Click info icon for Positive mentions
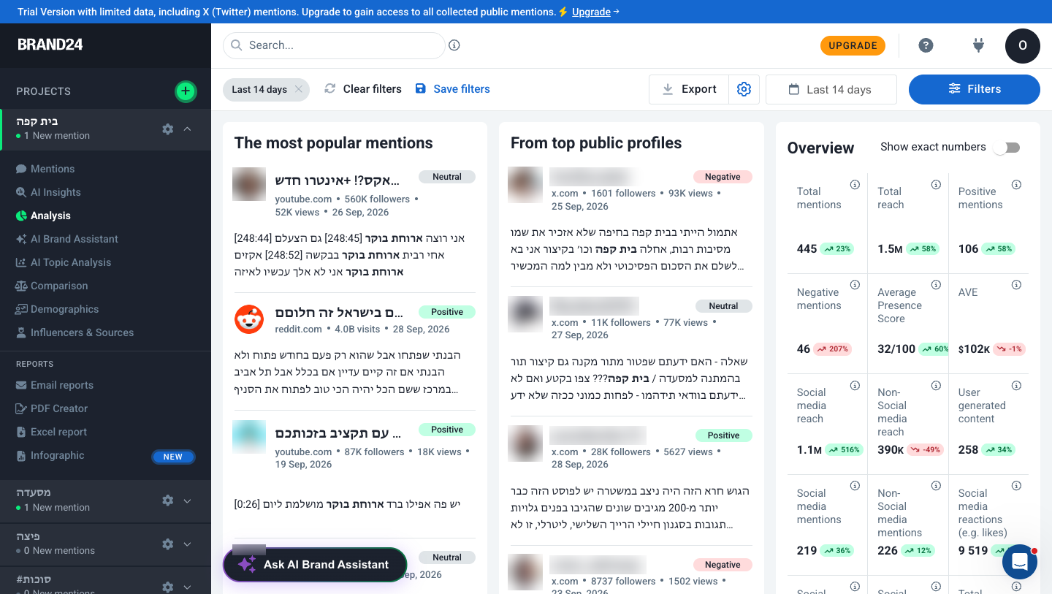1052x594 pixels. (x=1016, y=185)
